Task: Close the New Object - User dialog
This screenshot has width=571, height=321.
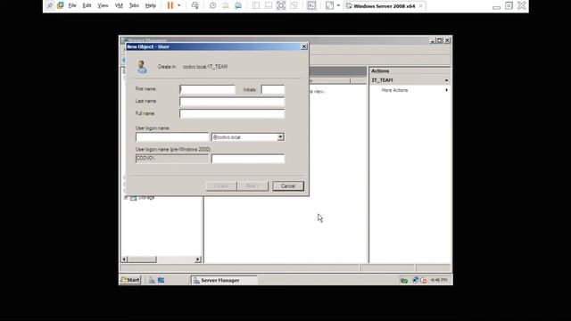Action: [304, 46]
